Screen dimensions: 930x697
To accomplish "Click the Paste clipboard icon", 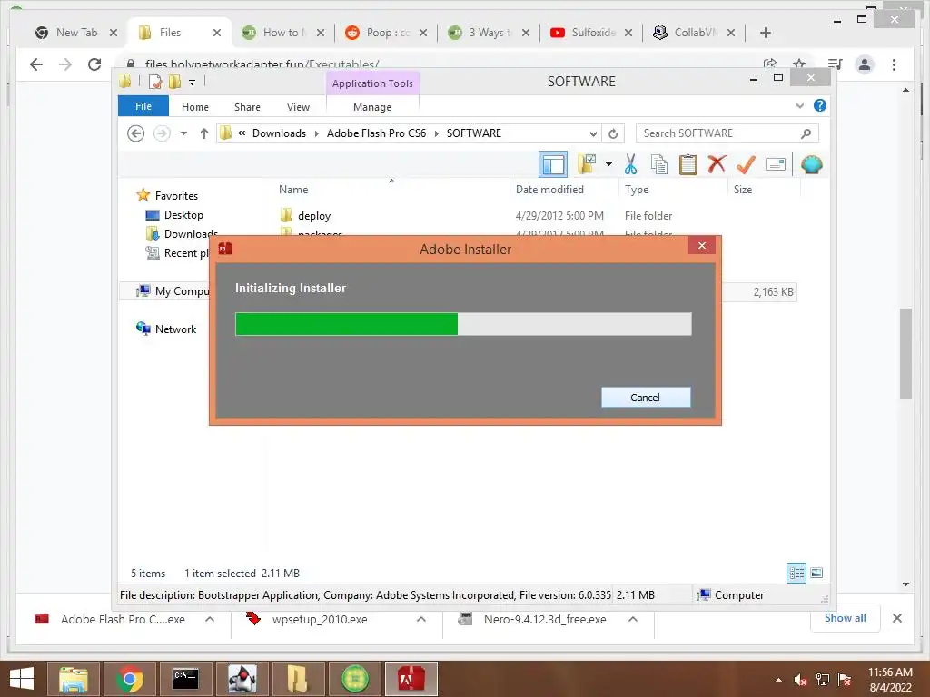I will (x=688, y=164).
